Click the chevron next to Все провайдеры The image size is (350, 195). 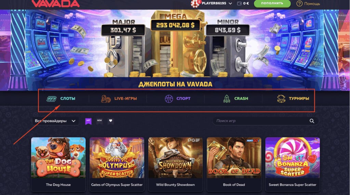pyautogui.click(x=73, y=121)
